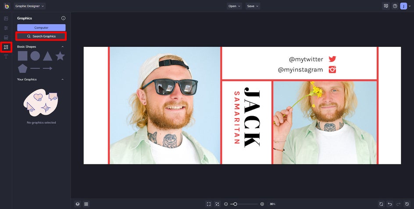Viewport: 414px width, 209px height.
Task: Select the Instagram camera graphic on canvas
Action: pos(332,69)
